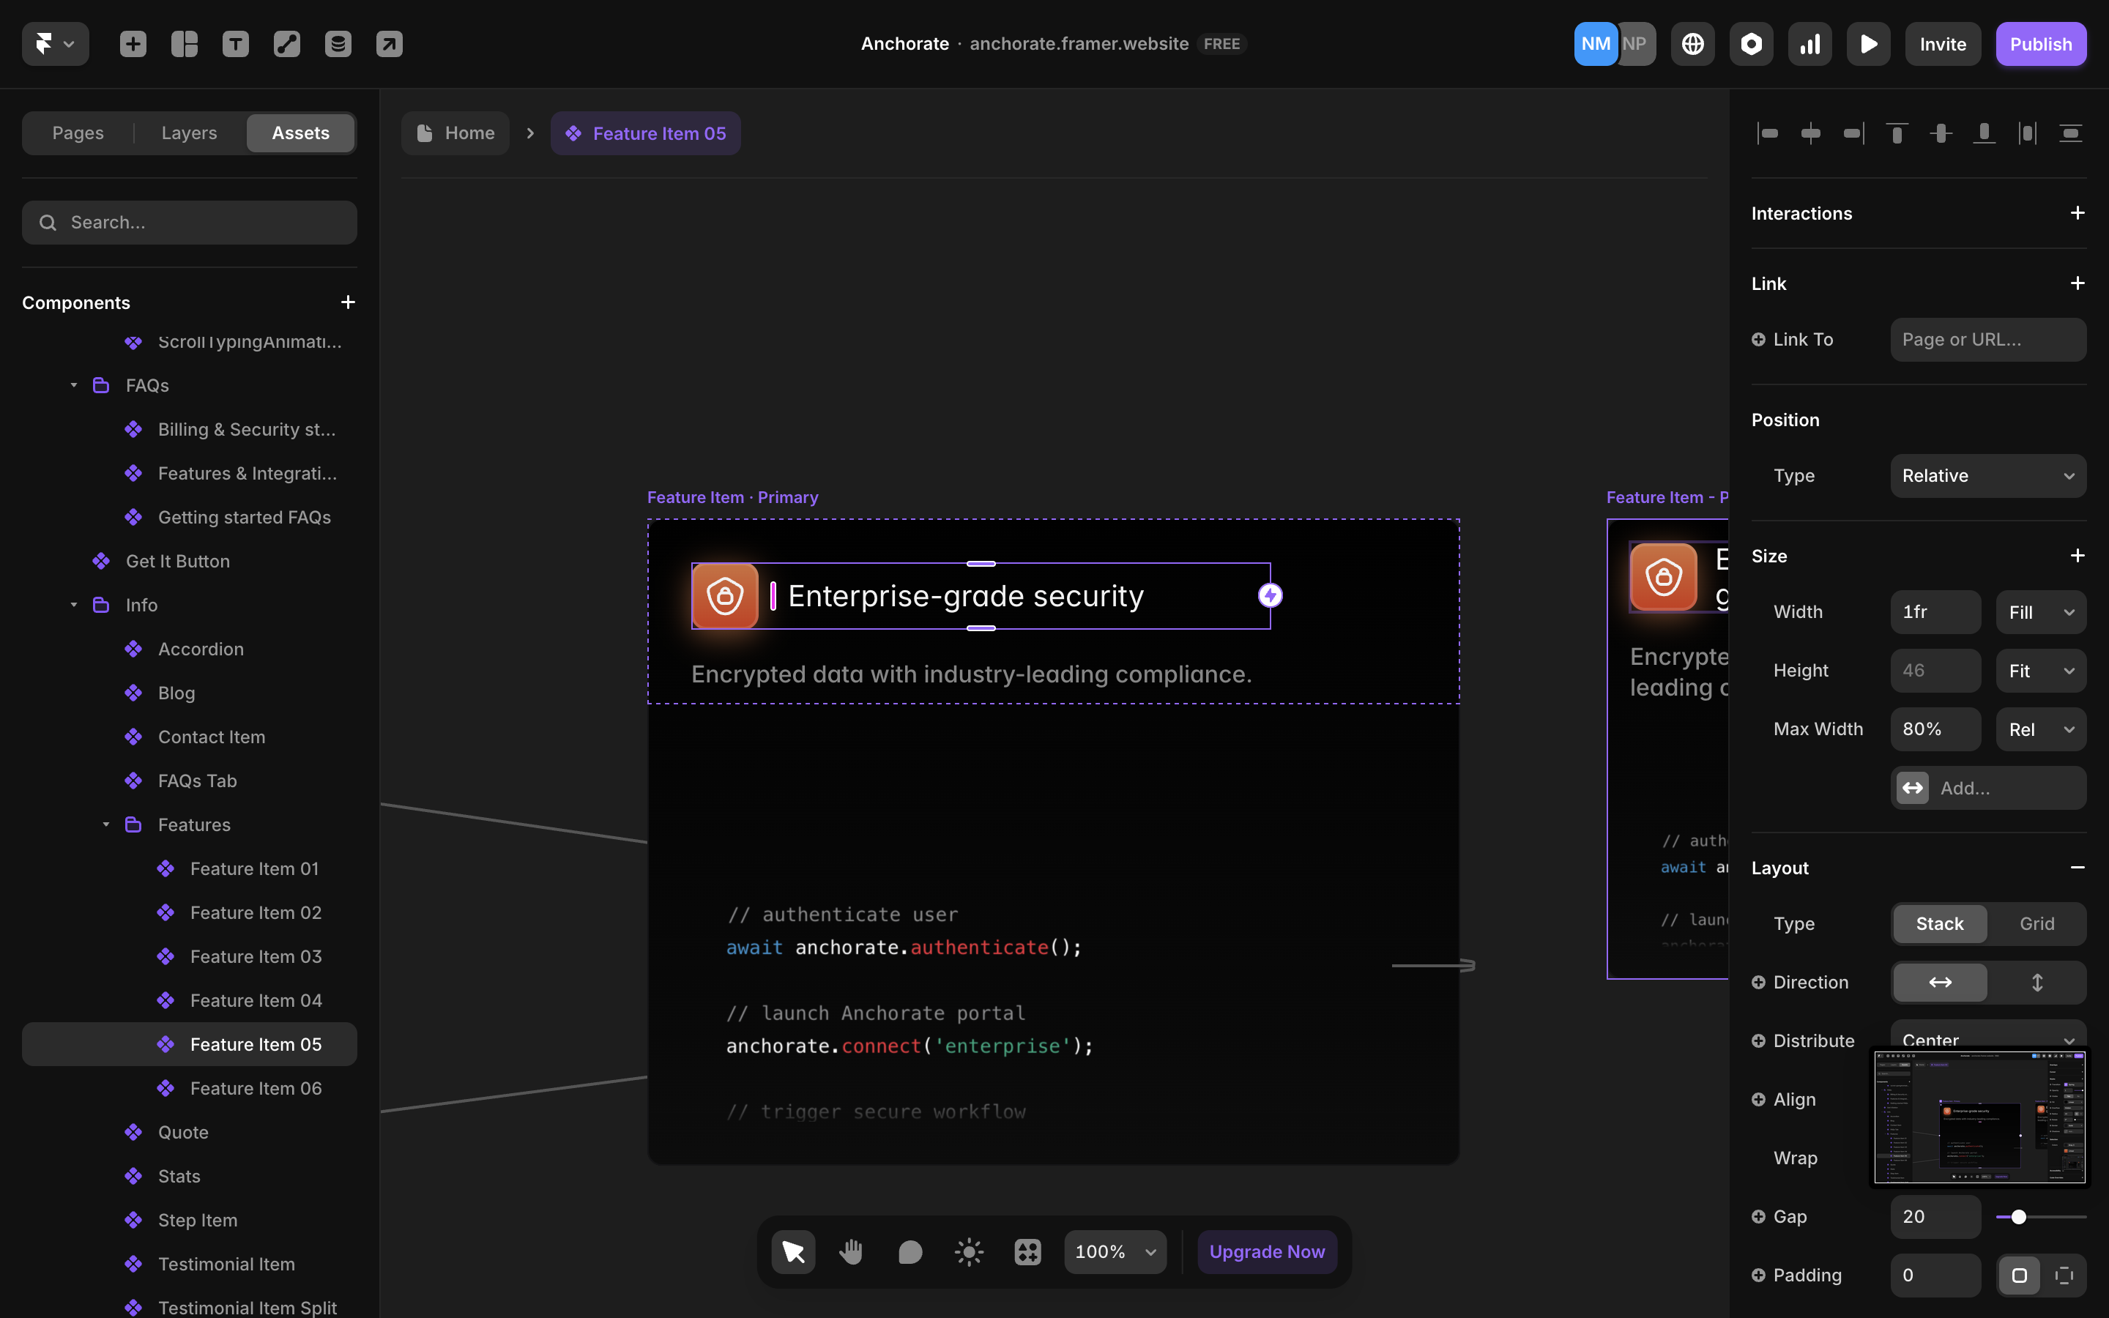The image size is (2109, 1318).
Task: Click the Insert plus icon in top toolbar
Action: (x=133, y=44)
